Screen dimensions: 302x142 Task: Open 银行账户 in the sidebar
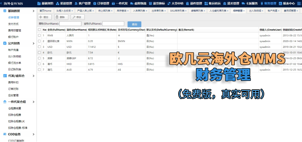(x=13, y=37)
